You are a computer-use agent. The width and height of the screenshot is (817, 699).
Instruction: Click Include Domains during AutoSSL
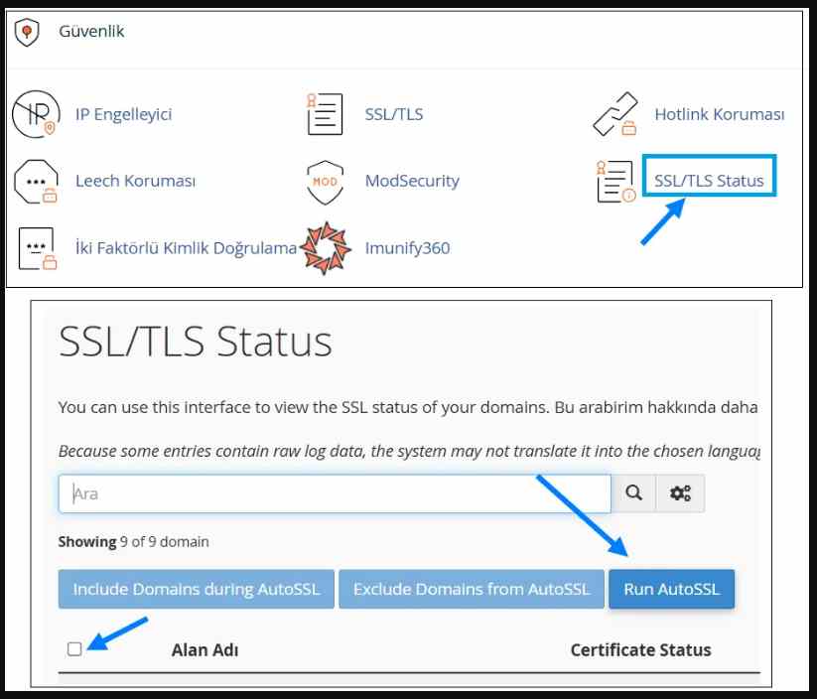click(196, 588)
